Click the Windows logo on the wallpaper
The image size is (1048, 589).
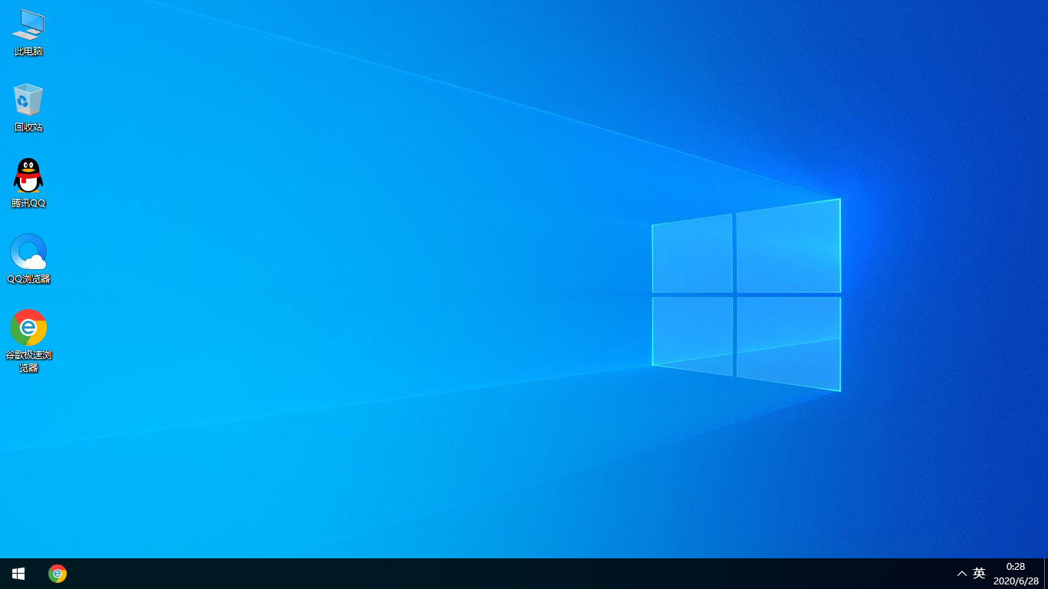[x=746, y=295]
